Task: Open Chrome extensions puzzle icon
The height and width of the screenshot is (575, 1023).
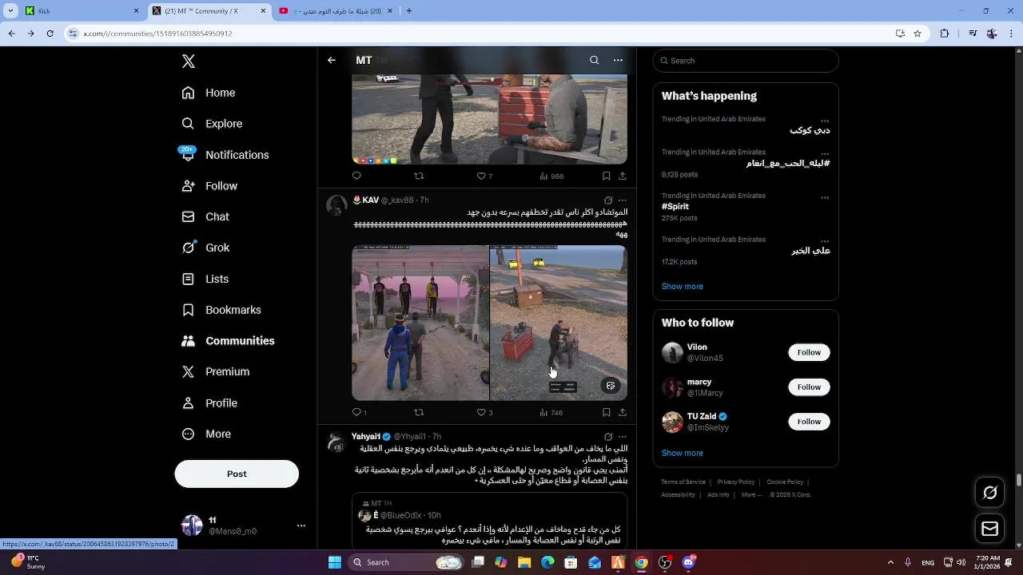Action: 945,34
